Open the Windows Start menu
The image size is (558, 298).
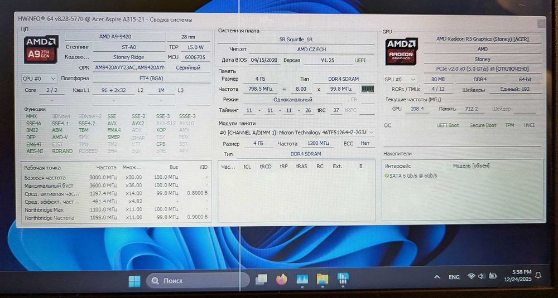(x=134, y=281)
